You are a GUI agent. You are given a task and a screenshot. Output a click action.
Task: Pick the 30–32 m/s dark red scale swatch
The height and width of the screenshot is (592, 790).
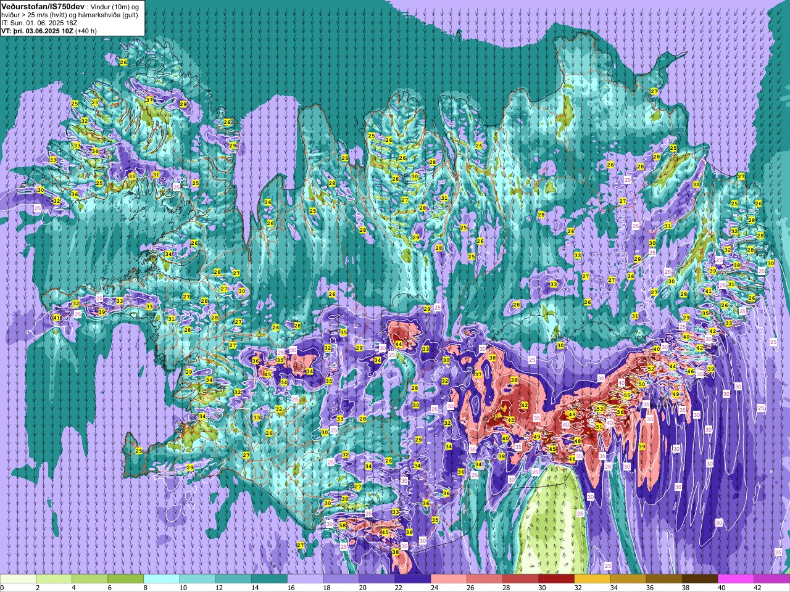(556, 579)
